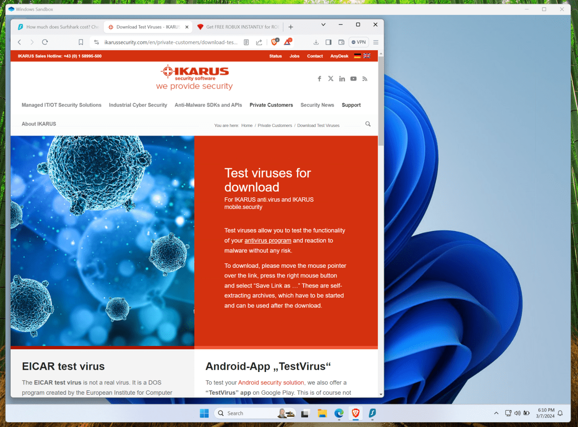Follow the antivirus program link
Image resolution: width=578 pixels, height=427 pixels.
268,240
